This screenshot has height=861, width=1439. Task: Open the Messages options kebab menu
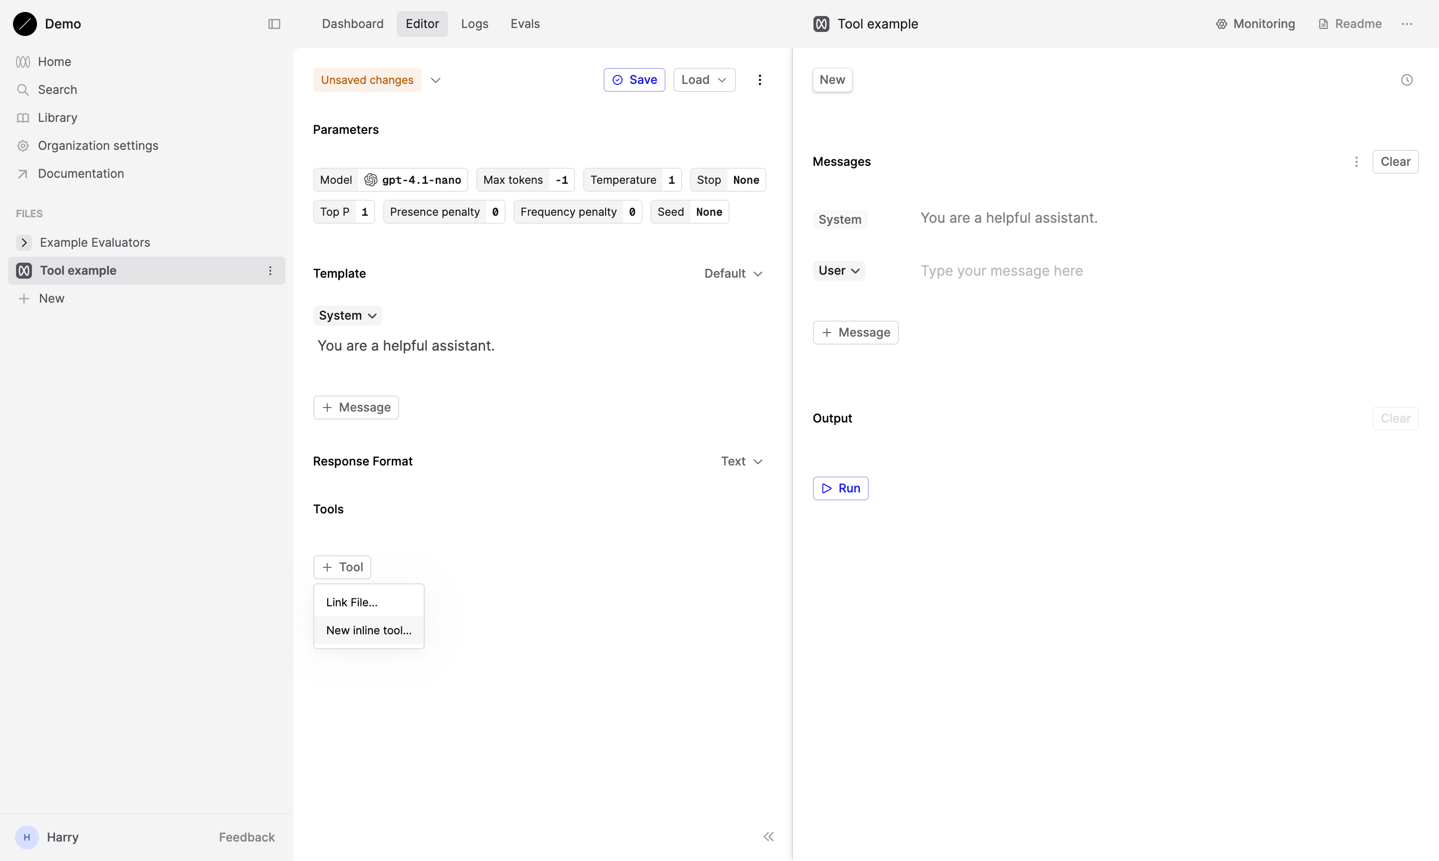click(1356, 162)
